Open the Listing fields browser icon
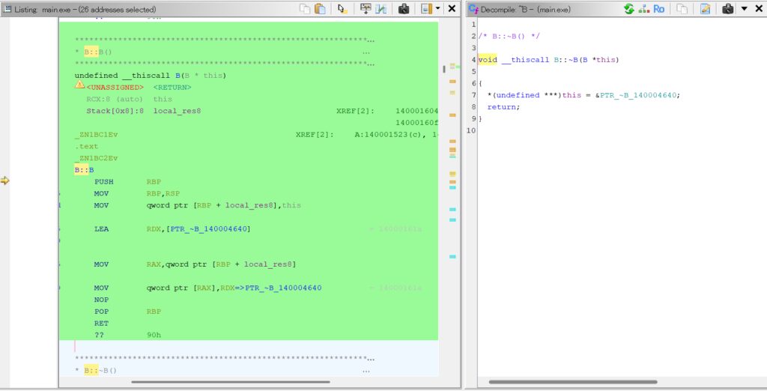 (x=366, y=9)
